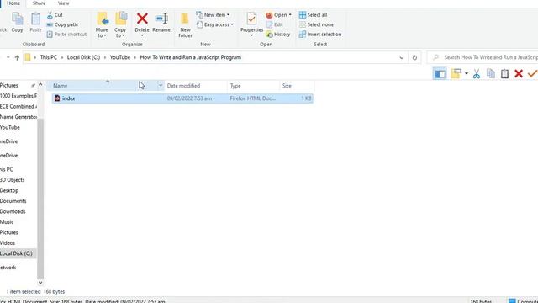Select the index file row

click(182, 98)
